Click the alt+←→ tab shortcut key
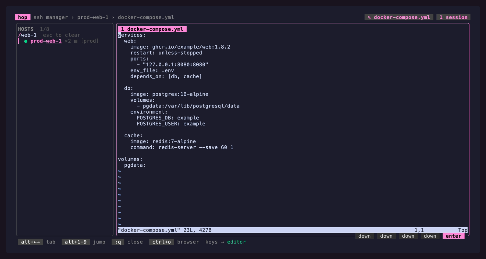This screenshot has width=486, height=259. [x=30, y=242]
